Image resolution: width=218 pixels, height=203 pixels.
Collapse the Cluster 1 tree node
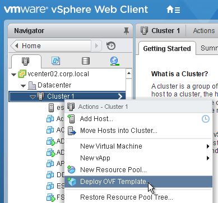click(x=33, y=97)
